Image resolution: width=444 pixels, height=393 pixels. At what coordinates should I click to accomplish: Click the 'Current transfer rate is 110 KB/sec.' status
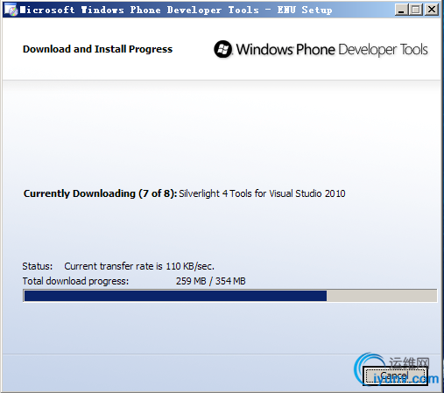point(139,266)
